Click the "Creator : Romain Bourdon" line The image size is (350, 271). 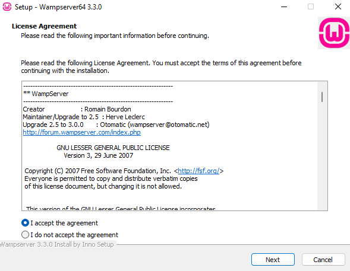pos(77,109)
